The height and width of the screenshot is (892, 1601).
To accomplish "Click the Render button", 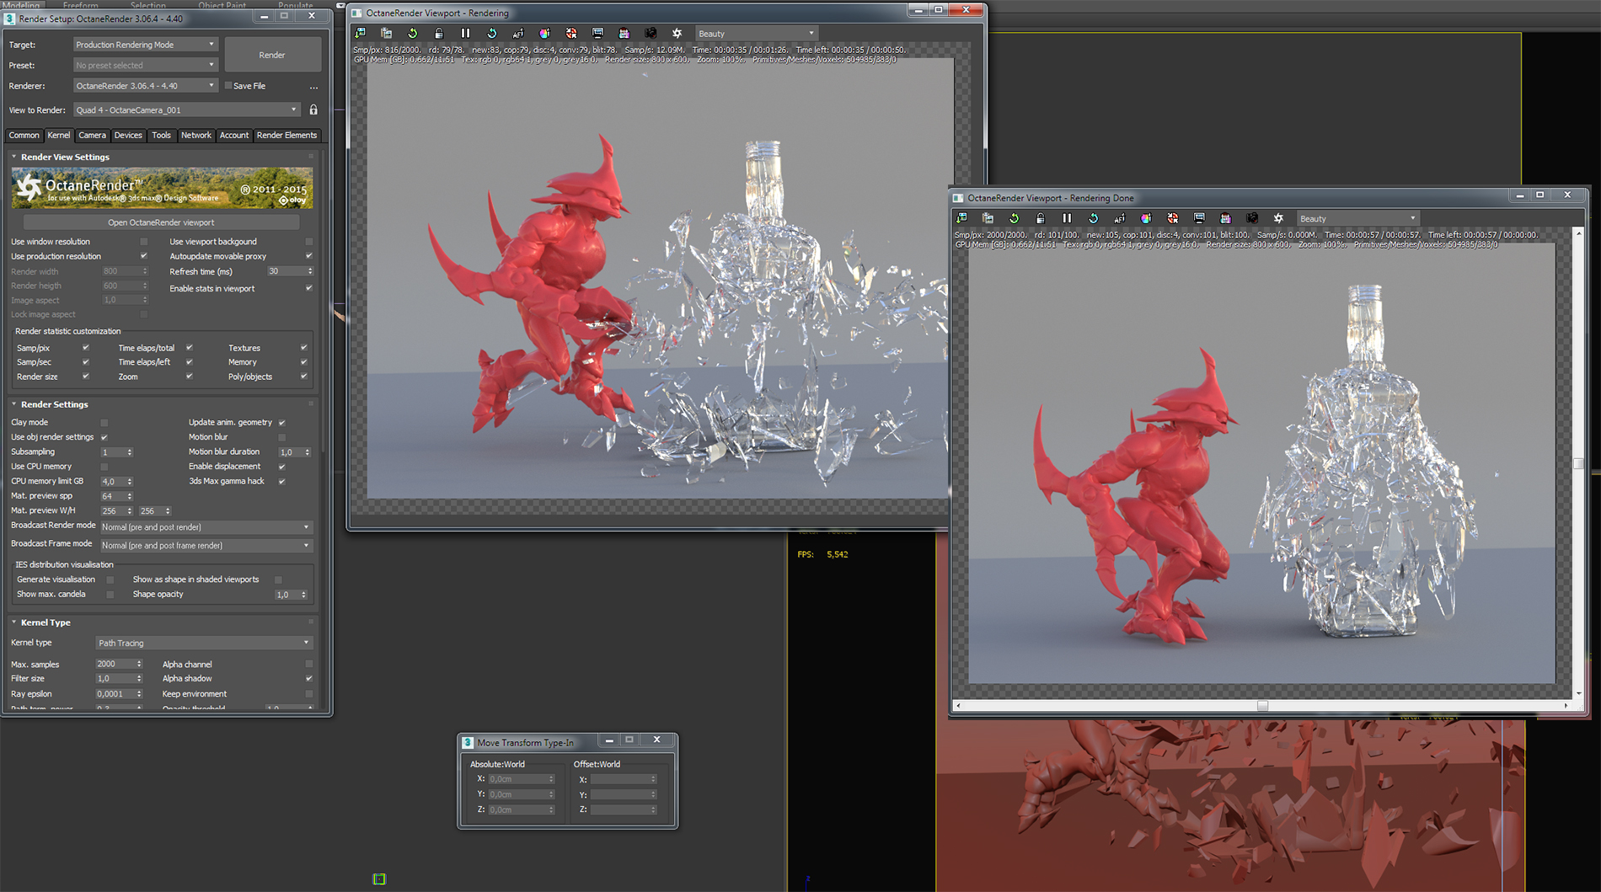I will (272, 55).
